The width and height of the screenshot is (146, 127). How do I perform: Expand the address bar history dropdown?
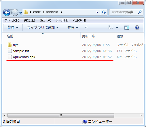[x=97, y=12]
